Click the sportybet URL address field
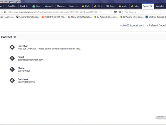The height and width of the screenshot is (125, 166). pos(55,12)
